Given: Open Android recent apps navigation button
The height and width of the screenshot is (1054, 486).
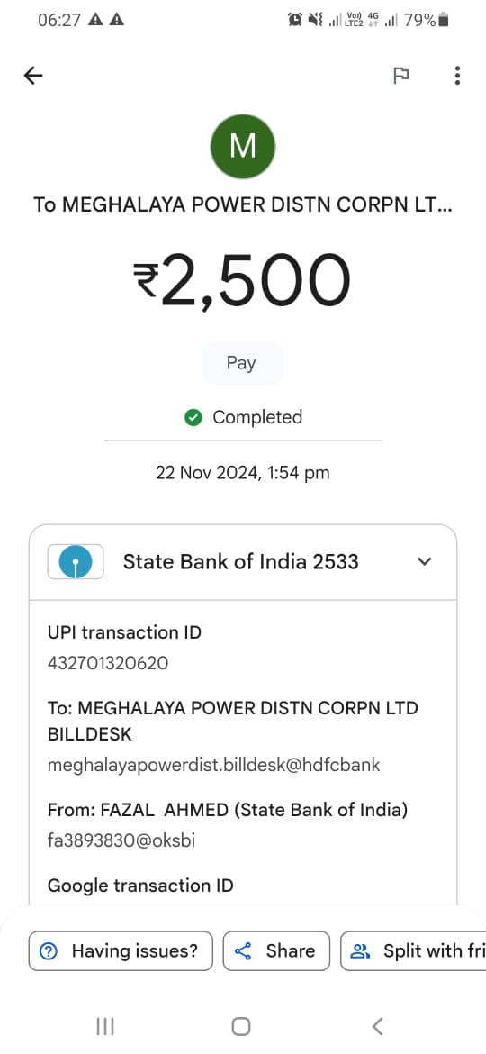Looking at the screenshot, I should point(105,1026).
